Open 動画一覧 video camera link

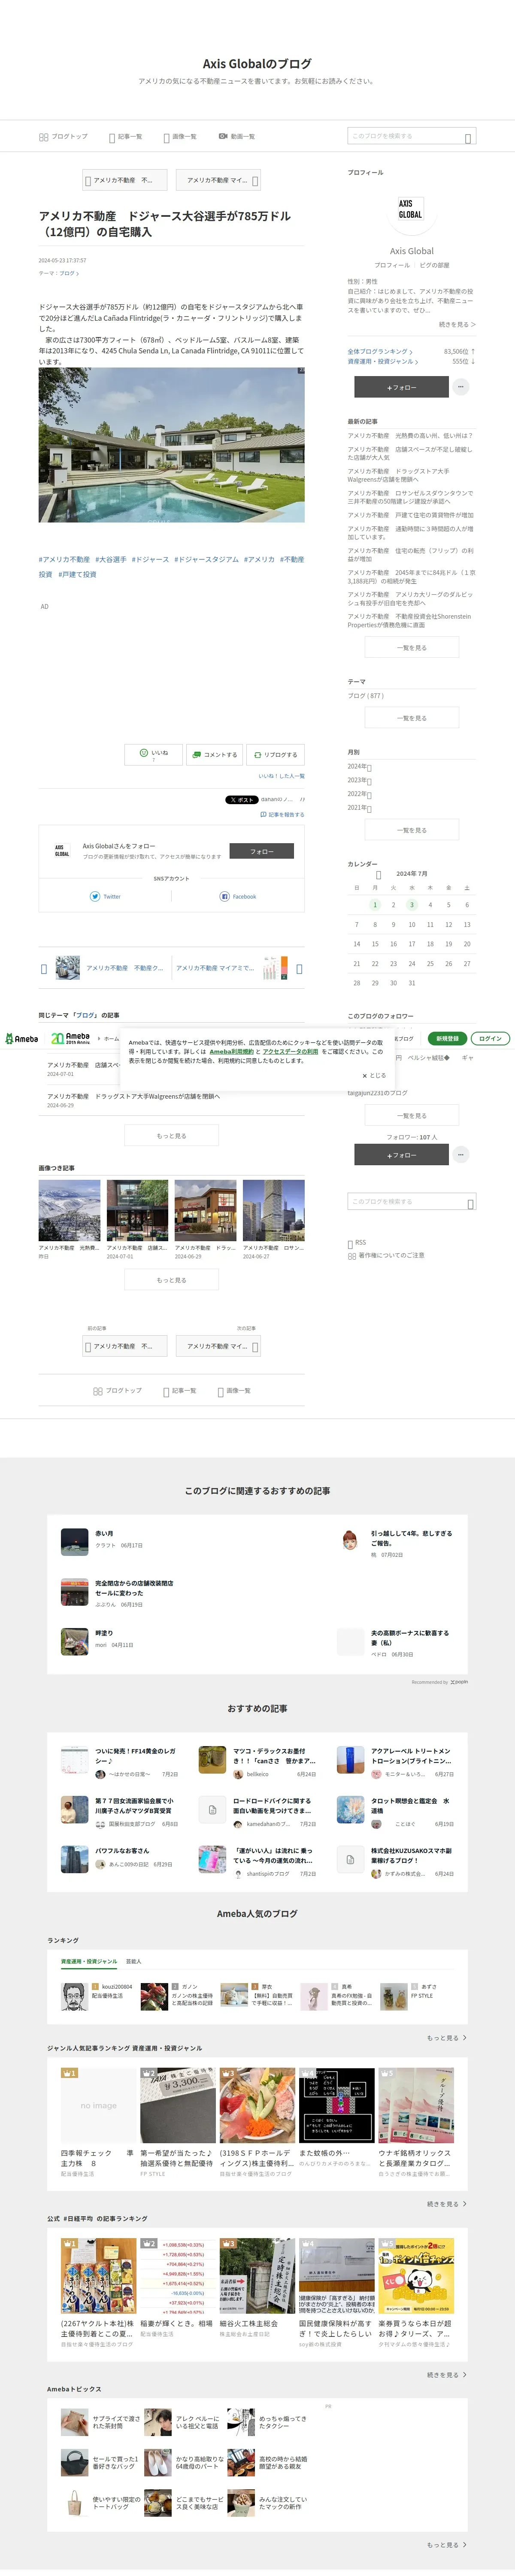pyautogui.click(x=237, y=136)
